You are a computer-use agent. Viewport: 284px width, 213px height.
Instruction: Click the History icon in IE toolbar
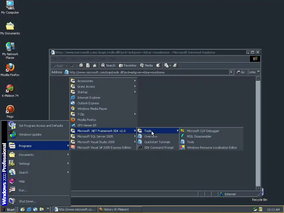coord(158,65)
